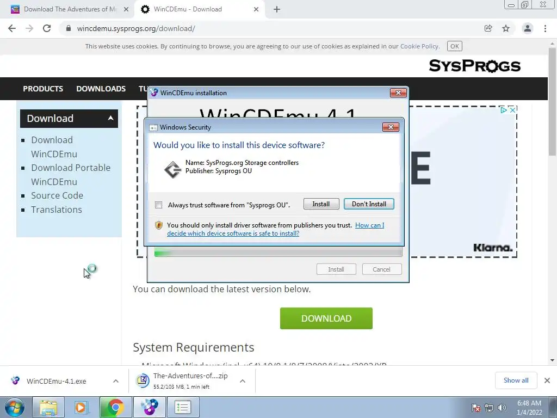Open the Cookie Policy link

click(419, 46)
